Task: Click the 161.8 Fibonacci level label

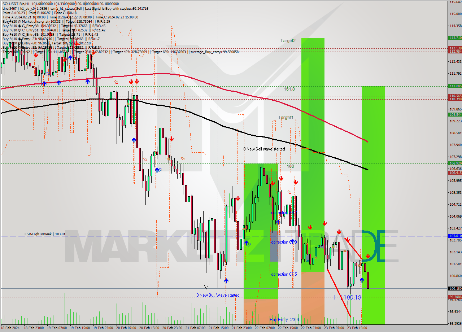Action: 289,89
